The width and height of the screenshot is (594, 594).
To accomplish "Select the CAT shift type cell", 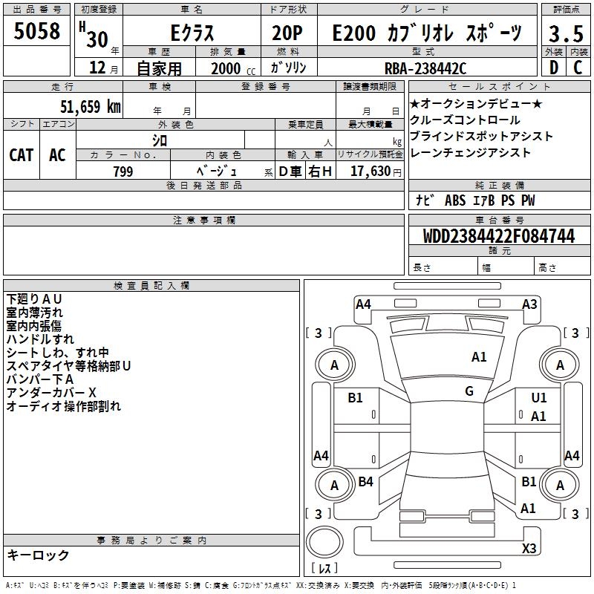I will click(22, 155).
